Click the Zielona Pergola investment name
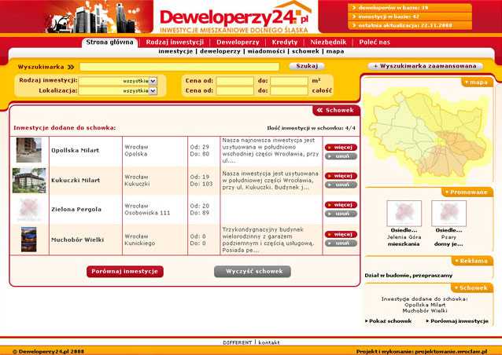Image resolution: width=502 pixels, height=355 pixels. tap(76, 209)
